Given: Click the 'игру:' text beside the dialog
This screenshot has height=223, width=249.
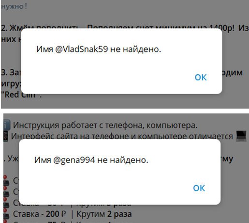Looking at the screenshot, I should tap(11, 83).
